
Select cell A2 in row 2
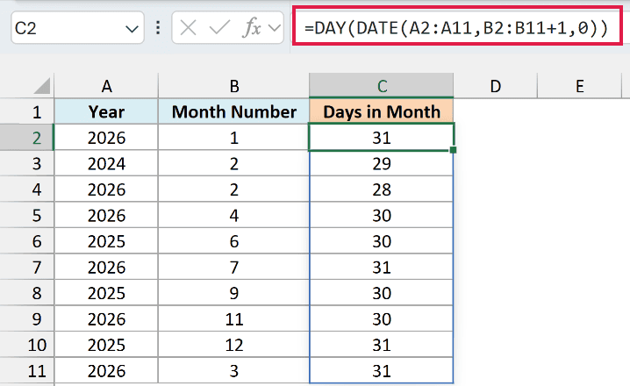[x=106, y=138]
